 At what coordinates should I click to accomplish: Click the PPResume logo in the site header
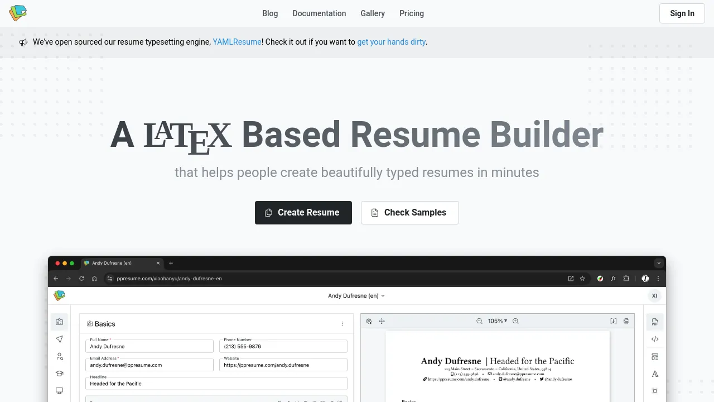pos(18,13)
